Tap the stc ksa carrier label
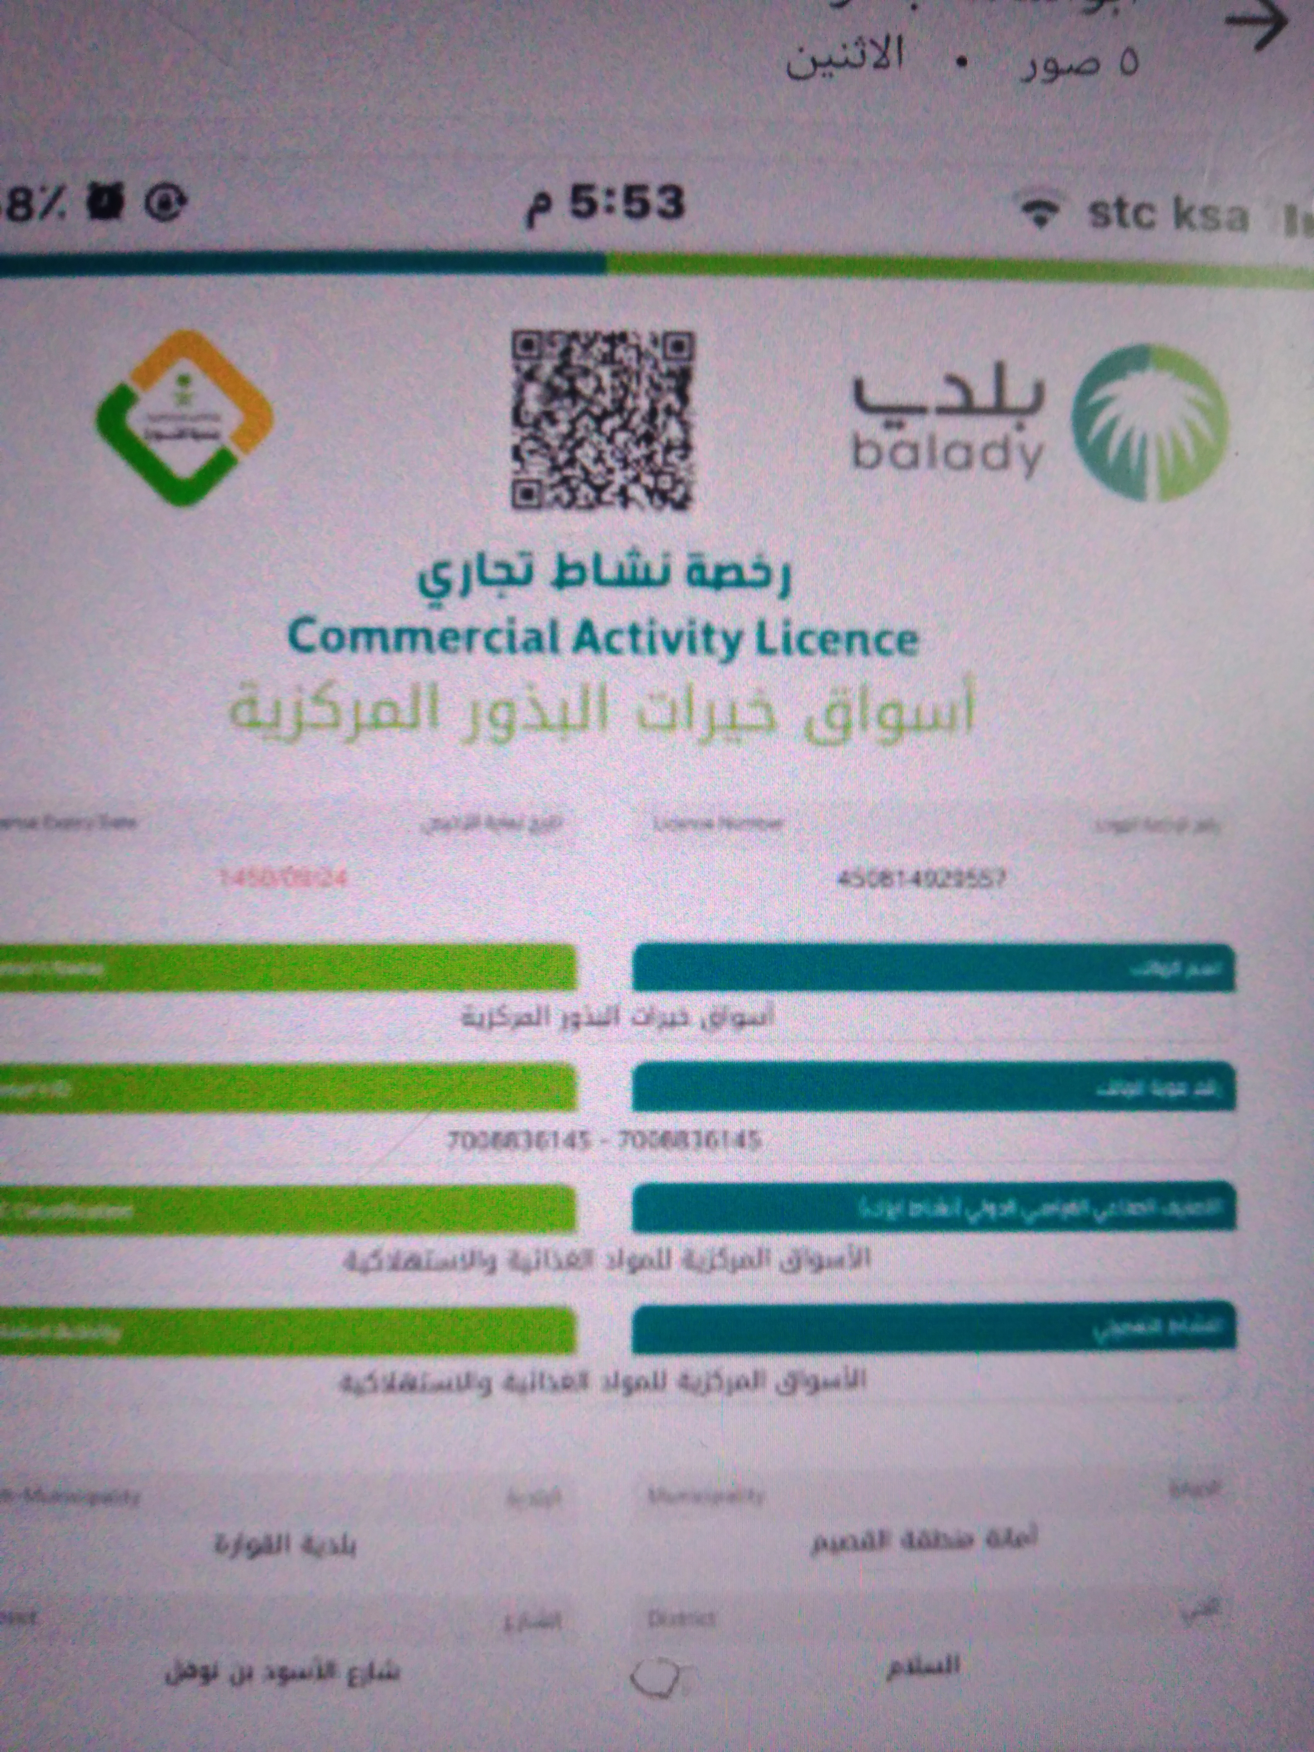 pyautogui.click(x=1168, y=214)
